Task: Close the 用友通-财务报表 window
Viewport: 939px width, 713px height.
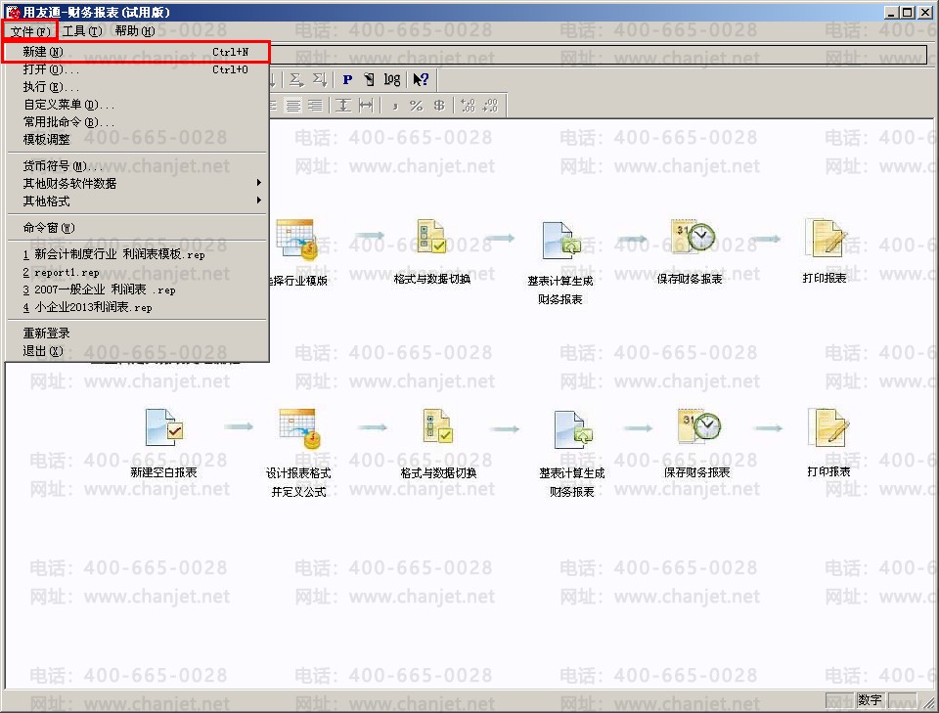Action: 925,12
